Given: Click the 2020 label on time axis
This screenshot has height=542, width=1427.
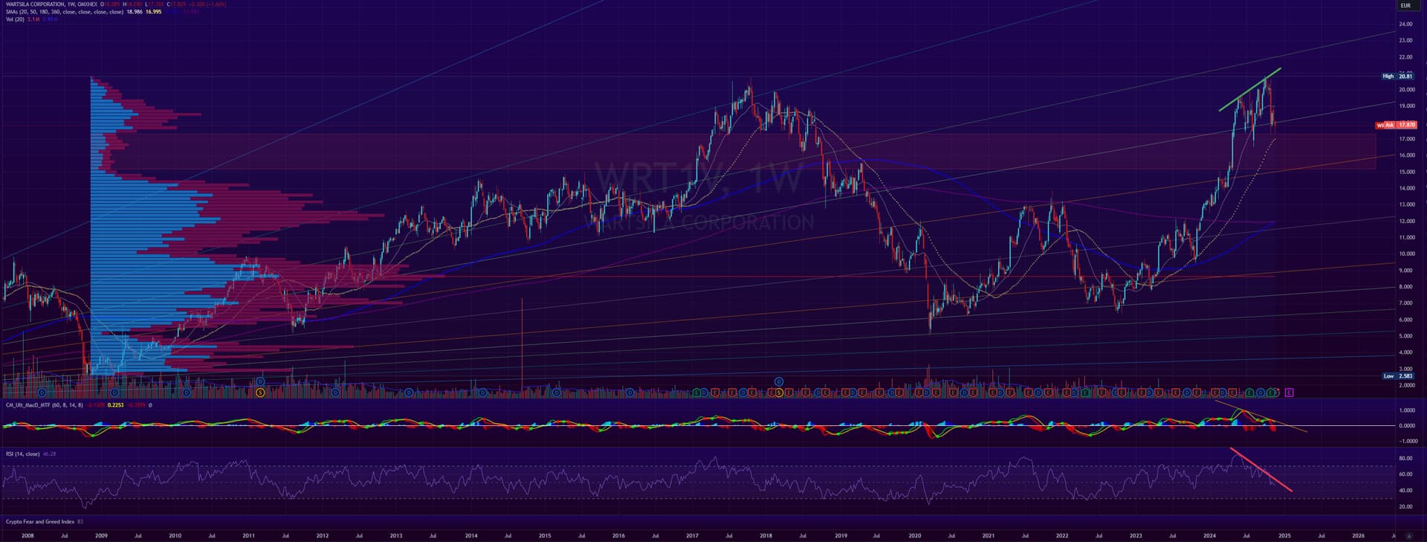Looking at the screenshot, I should (914, 535).
